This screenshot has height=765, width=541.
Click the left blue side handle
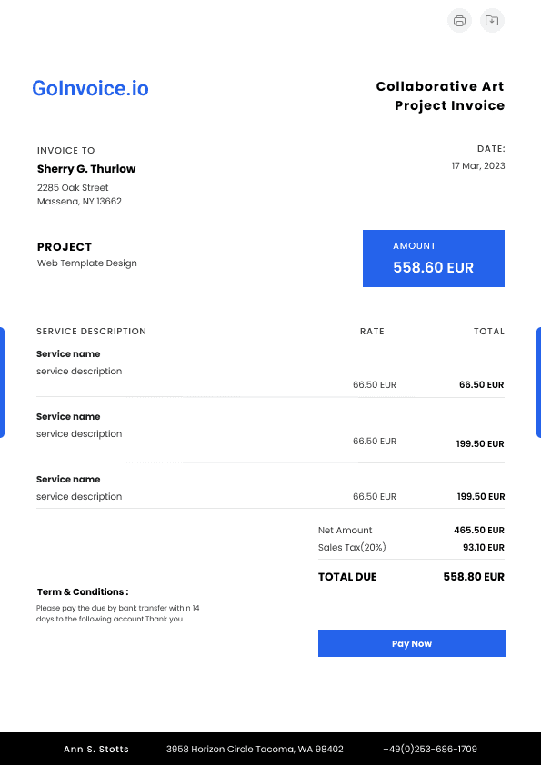2,382
